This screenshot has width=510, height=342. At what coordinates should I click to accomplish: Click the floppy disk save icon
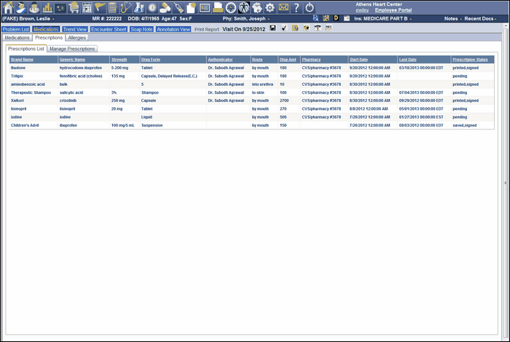click(x=272, y=28)
